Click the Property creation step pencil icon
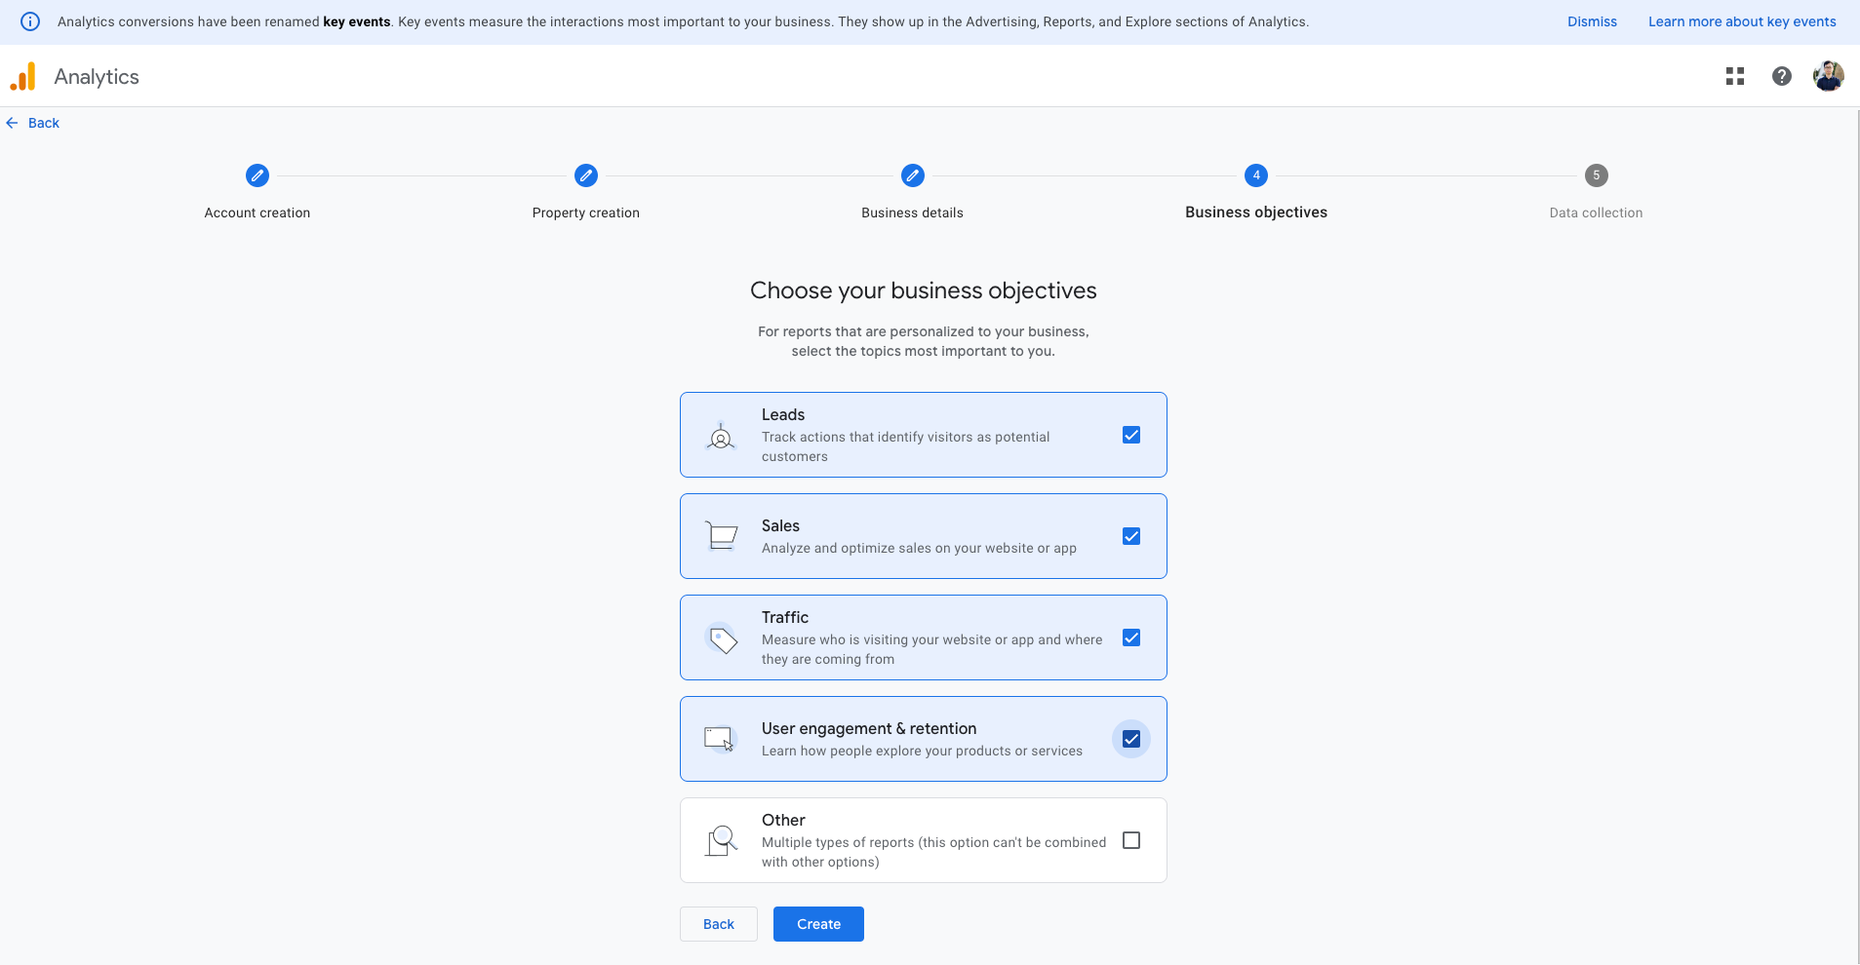1860x965 pixels. coord(586,175)
